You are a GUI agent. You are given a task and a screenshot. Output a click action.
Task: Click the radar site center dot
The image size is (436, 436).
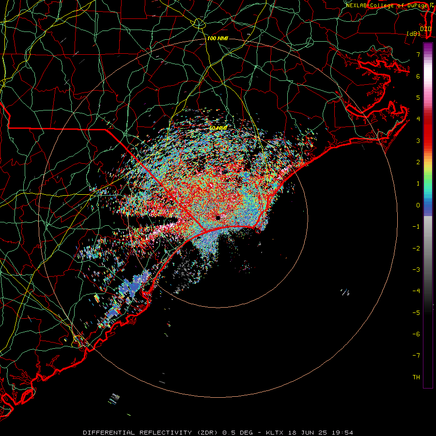pyautogui.click(x=218, y=218)
